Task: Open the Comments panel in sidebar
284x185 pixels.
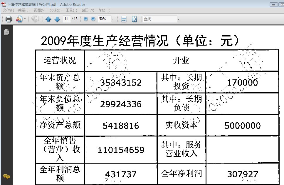Action: 6,176
